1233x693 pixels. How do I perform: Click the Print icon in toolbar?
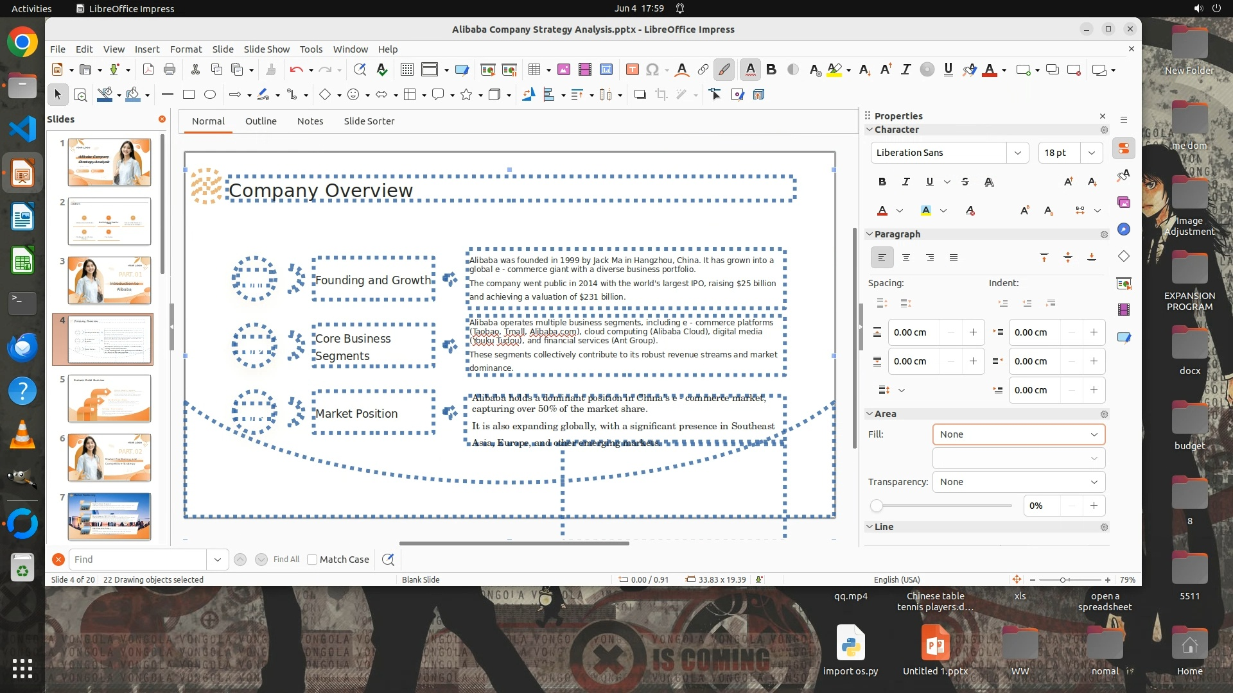coord(170,70)
